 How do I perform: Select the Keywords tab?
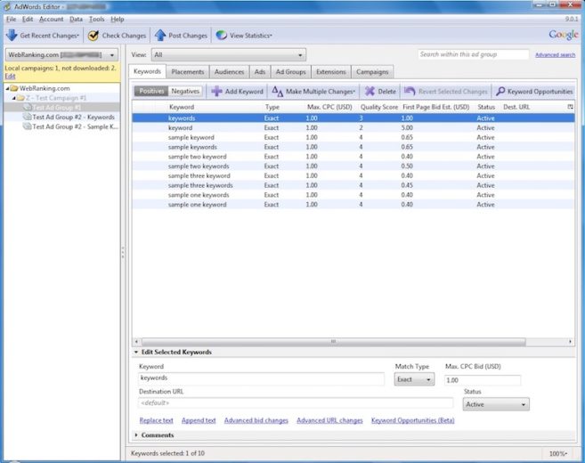tap(148, 71)
